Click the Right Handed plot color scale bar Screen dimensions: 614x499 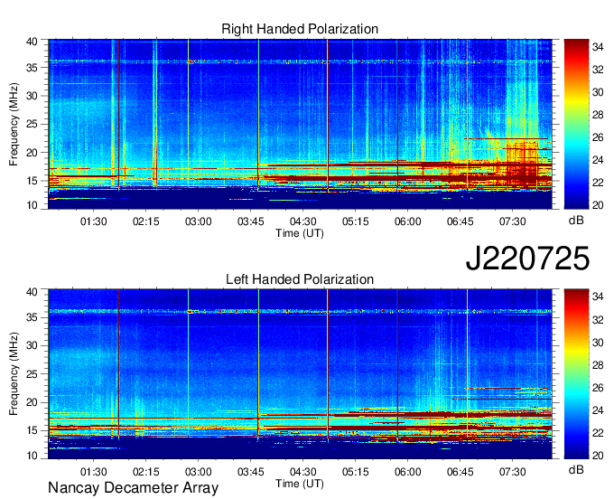click(576, 124)
